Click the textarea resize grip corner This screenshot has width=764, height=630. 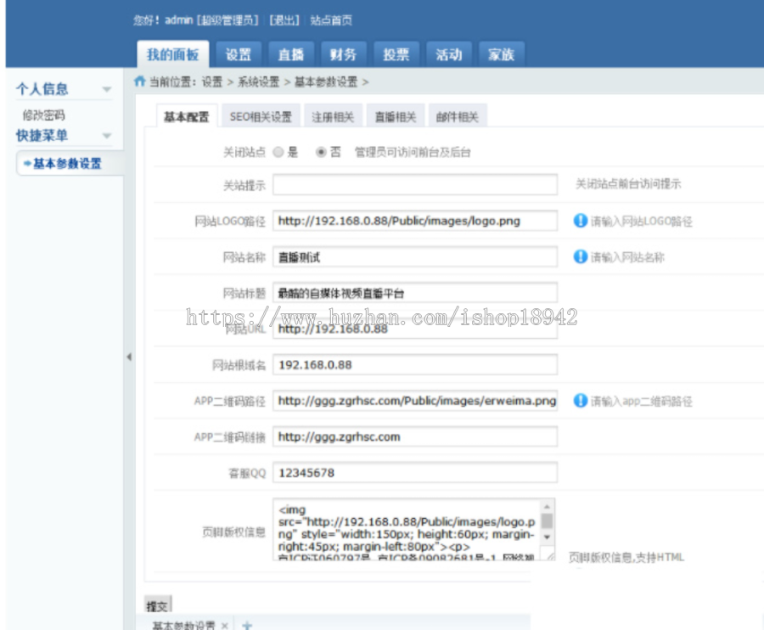coord(550,556)
